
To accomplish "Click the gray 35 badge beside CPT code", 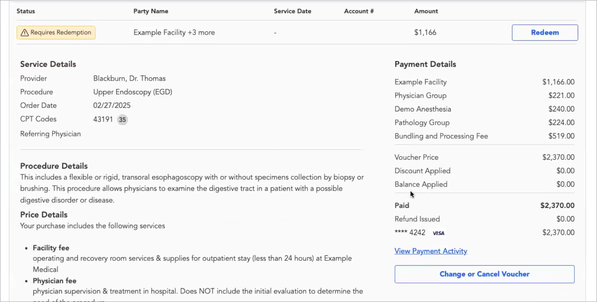I will pyautogui.click(x=123, y=119).
